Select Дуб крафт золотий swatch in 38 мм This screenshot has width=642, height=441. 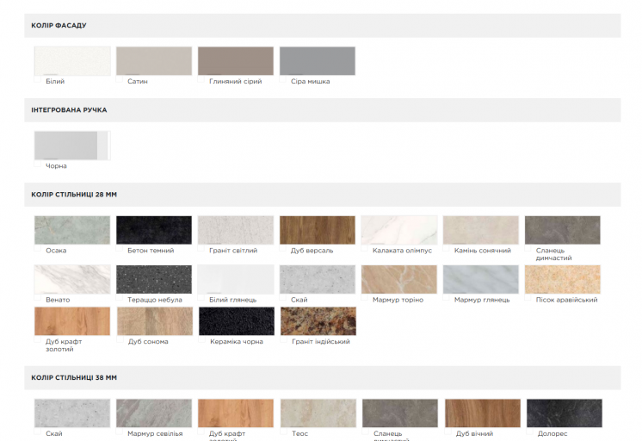(236, 413)
